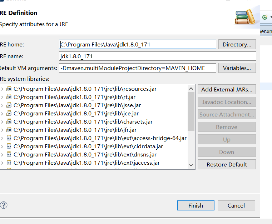Expand the dnsns.jar library entry
This screenshot has width=272, height=224.
pos(2,155)
